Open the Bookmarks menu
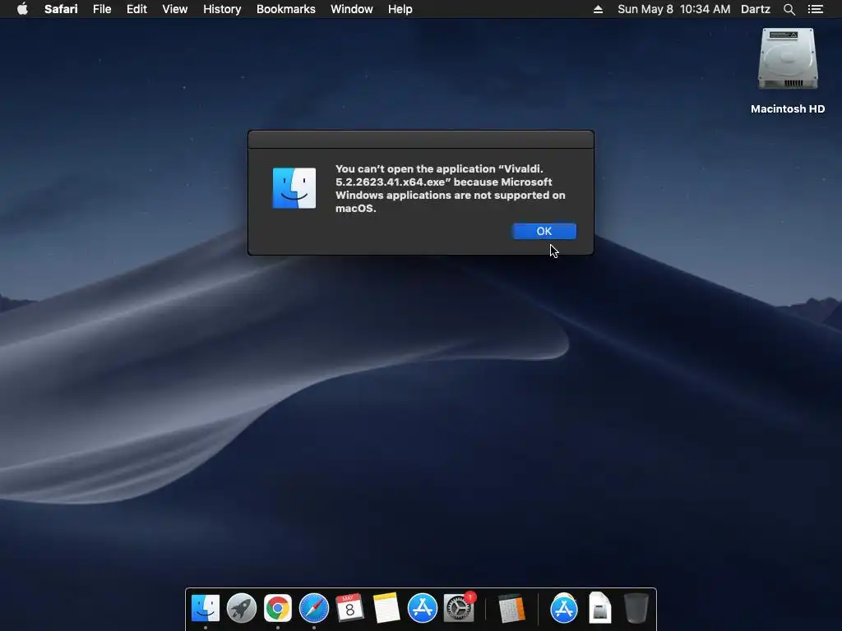The height and width of the screenshot is (631, 842). pyautogui.click(x=285, y=9)
